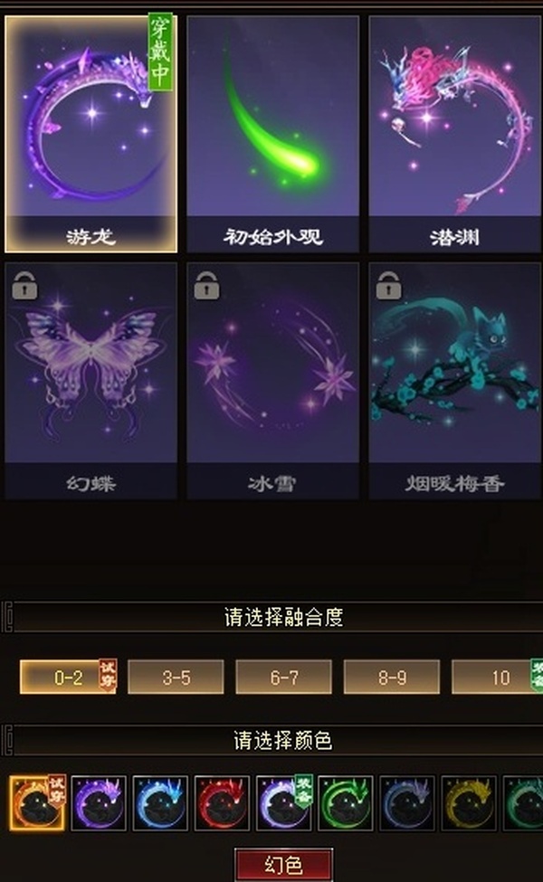Pick the orange dragon color swatch

37,803
